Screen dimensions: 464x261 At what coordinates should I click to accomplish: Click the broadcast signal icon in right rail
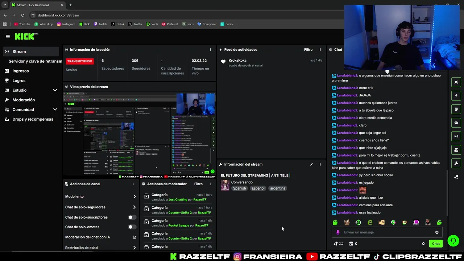[456, 136]
